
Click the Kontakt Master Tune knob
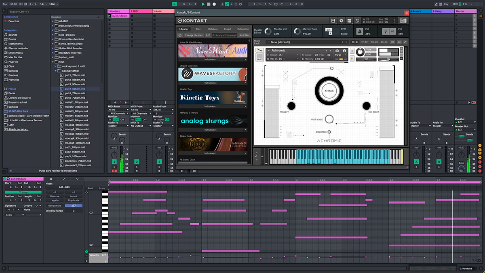click(x=297, y=31)
